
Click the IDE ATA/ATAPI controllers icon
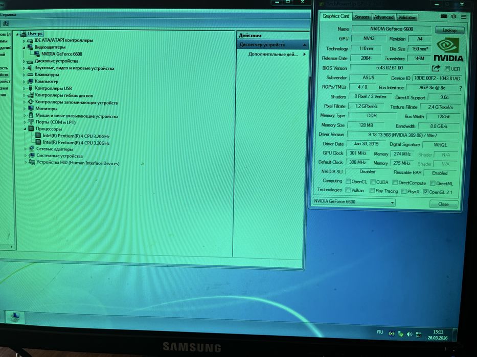coord(30,40)
